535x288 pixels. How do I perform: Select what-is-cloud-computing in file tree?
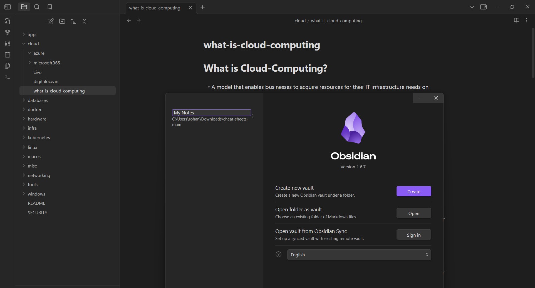(68, 91)
